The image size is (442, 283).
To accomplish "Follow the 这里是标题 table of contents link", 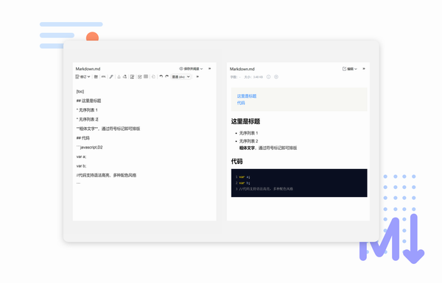I will 247,96.
